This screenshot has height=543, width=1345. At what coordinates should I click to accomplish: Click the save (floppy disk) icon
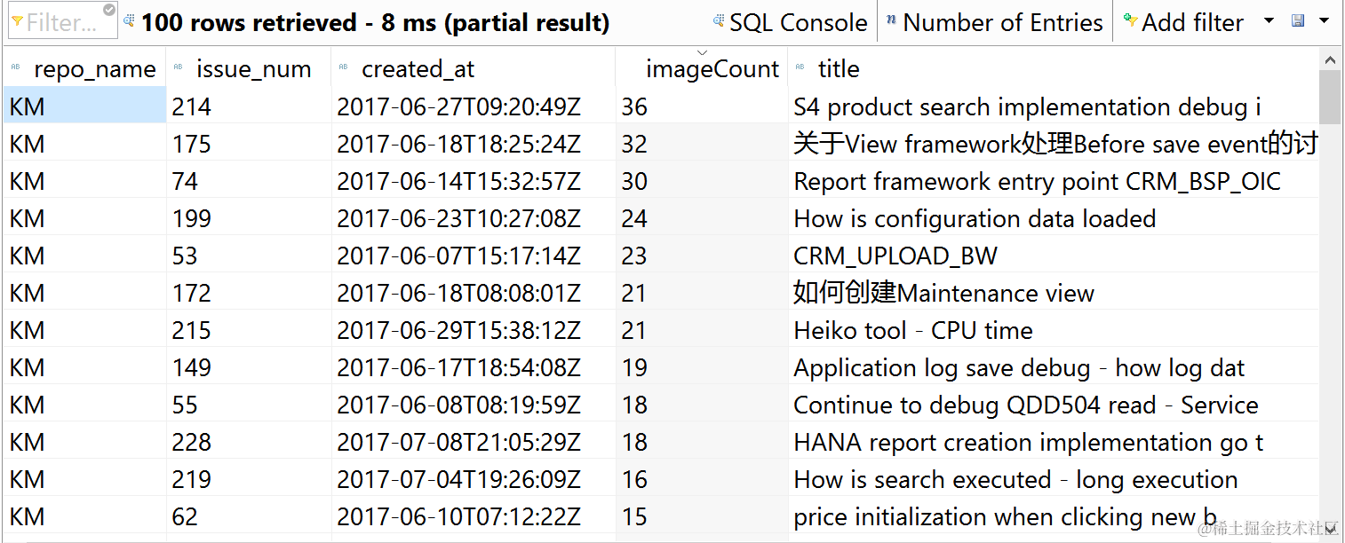tap(1298, 20)
